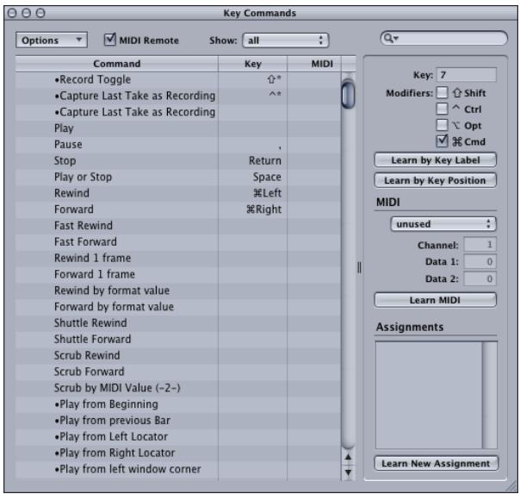Open the MIDI unused popup menu
Screen dimensions: 520x494
(443, 224)
